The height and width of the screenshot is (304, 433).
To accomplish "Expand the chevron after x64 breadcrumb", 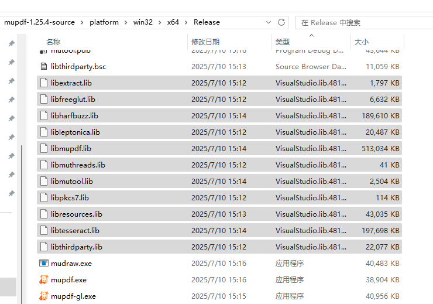I will pyautogui.click(x=186, y=22).
